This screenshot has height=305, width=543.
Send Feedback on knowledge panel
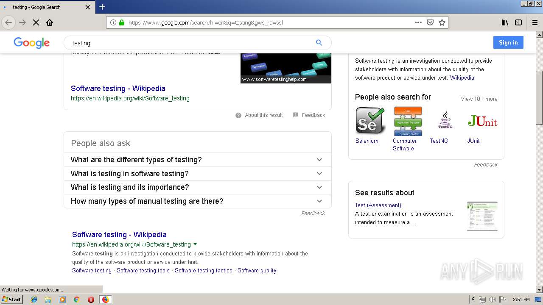(486, 165)
